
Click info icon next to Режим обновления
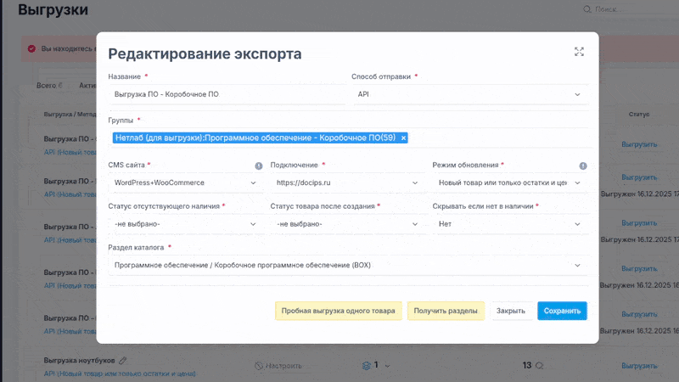(x=583, y=166)
